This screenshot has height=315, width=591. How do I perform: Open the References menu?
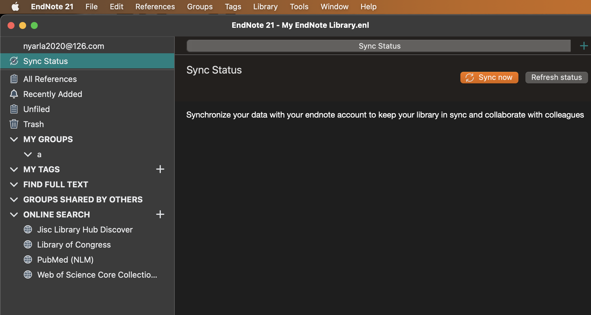(155, 7)
